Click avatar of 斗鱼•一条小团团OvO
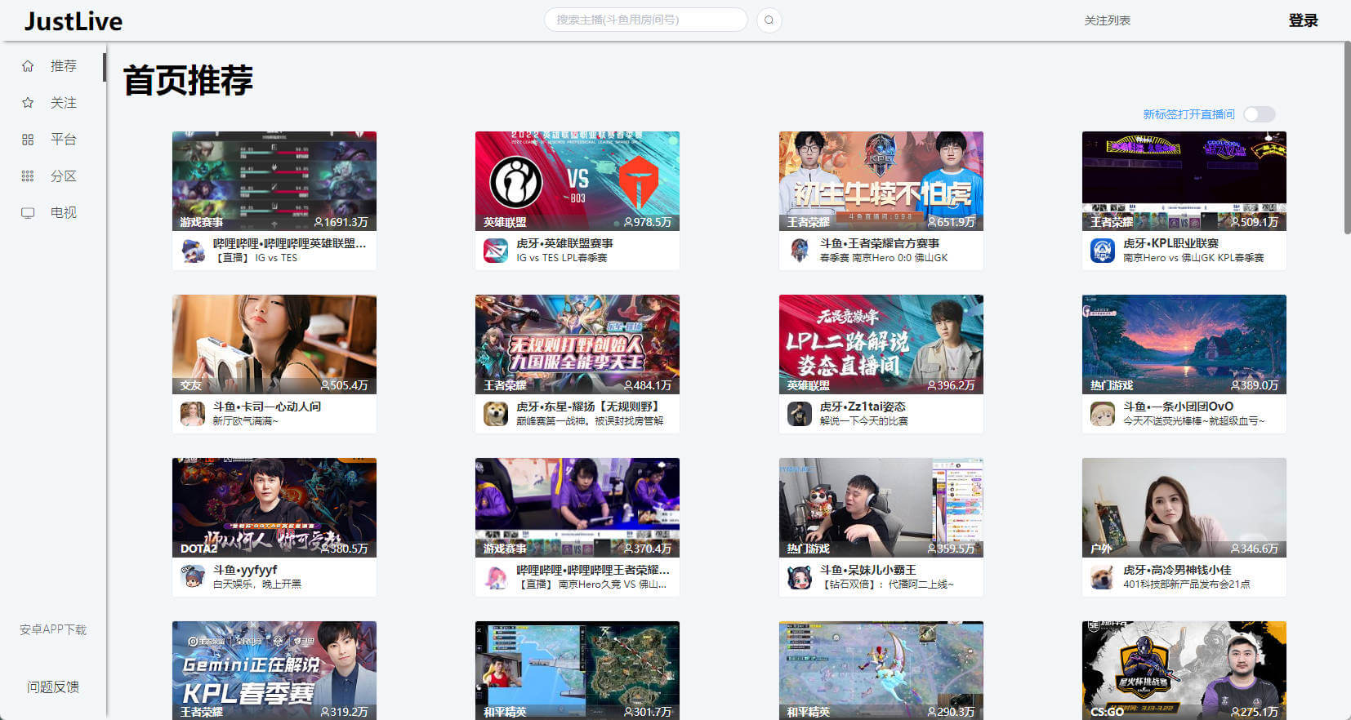 (1103, 414)
